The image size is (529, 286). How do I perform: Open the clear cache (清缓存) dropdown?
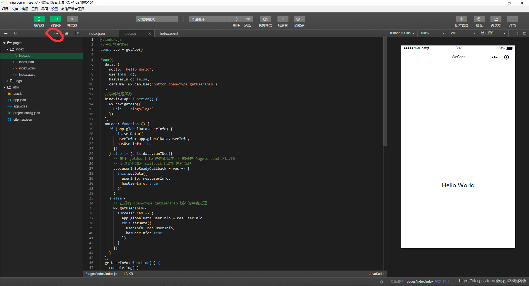click(x=299, y=19)
